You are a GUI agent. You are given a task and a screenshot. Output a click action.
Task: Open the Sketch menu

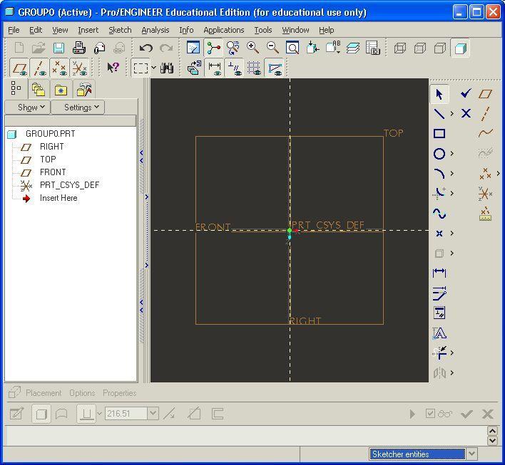pos(120,30)
